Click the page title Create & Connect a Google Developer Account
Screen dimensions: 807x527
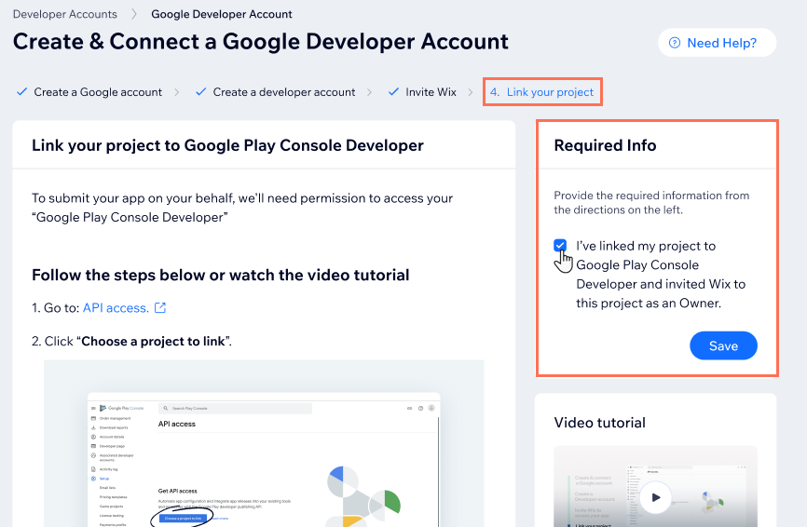(x=260, y=42)
